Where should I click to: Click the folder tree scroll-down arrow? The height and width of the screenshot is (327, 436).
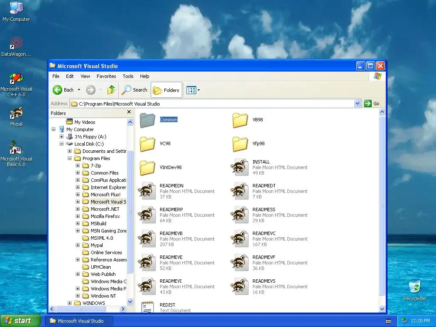coord(130,302)
